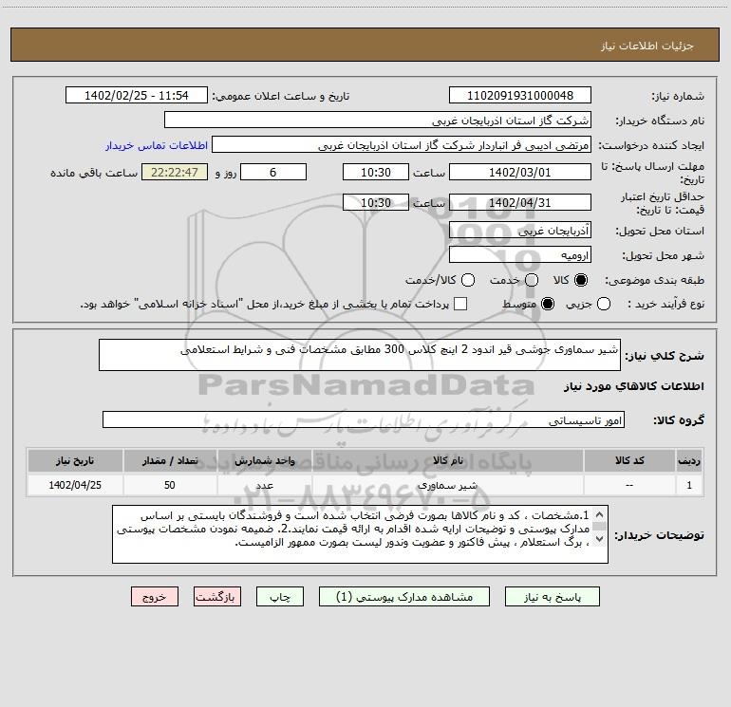Click the ردیف column header
The height and width of the screenshot is (707, 731).
(x=689, y=460)
